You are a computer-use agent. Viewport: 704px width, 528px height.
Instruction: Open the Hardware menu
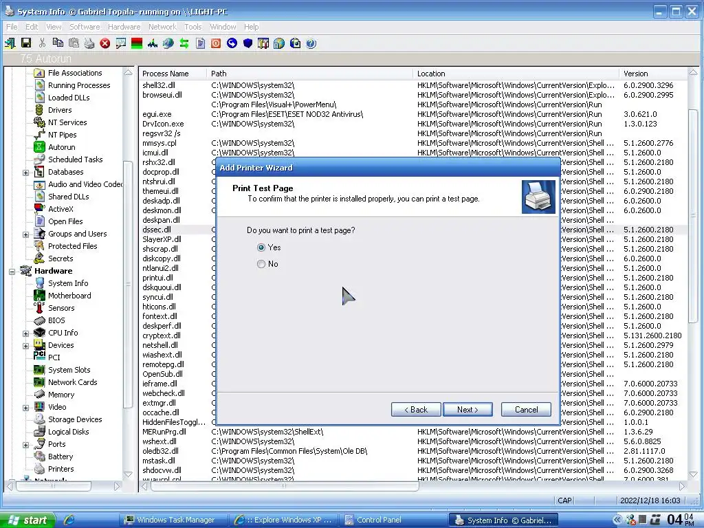[x=124, y=27]
